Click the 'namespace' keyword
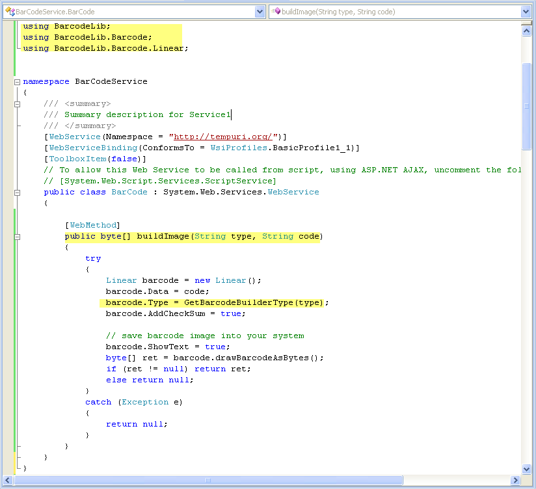Screen dimensions: 536x489 (x=46, y=81)
